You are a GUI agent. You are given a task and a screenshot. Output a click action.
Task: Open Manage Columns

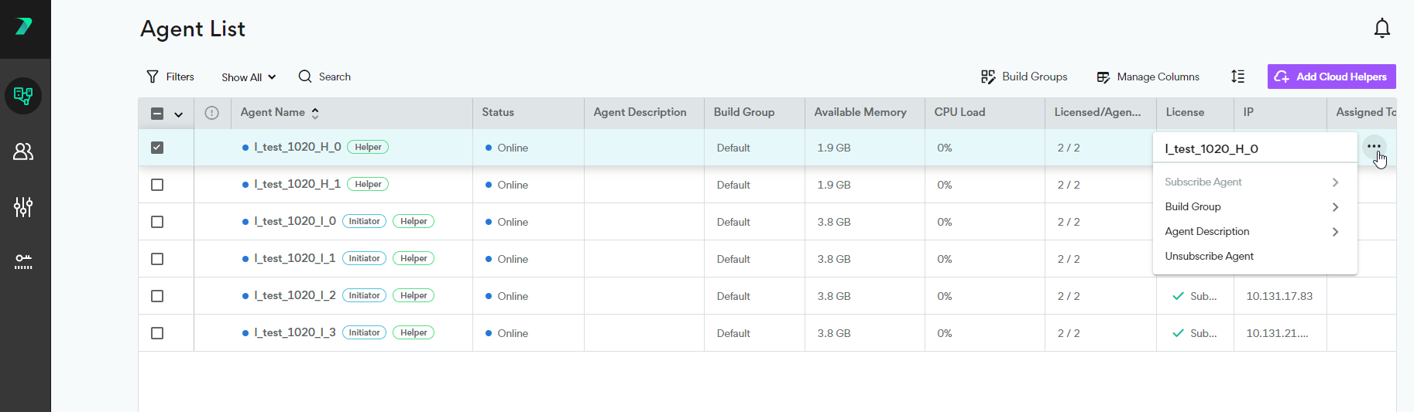click(1148, 77)
